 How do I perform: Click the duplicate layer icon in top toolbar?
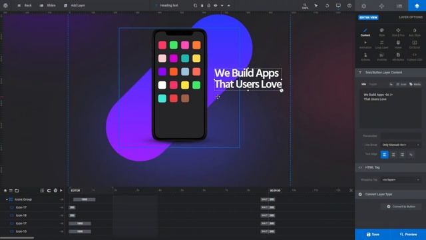pyautogui.click(x=195, y=5)
